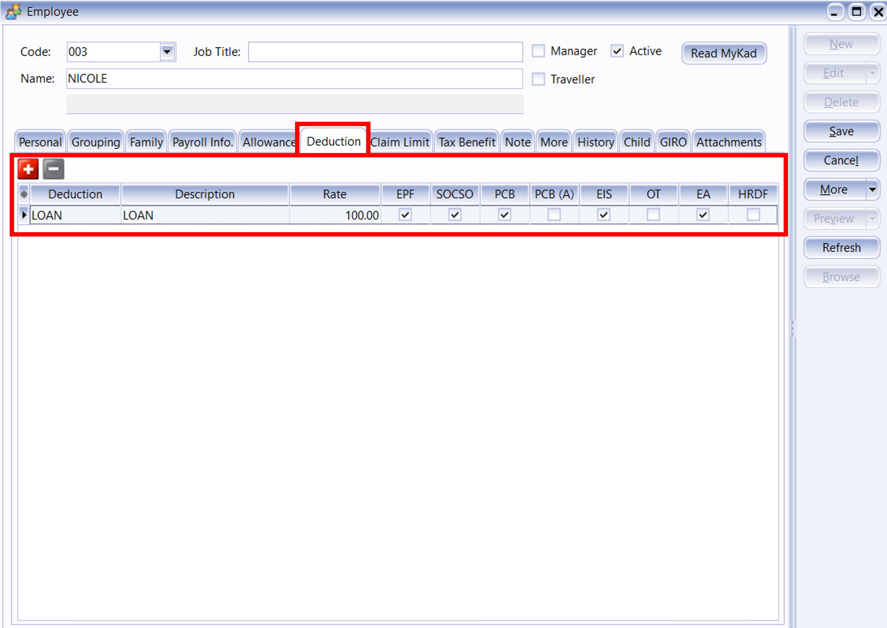The height and width of the screenshot is (628, 887).
Task: Expand the Edit button dropdown arrow
Action: click(x=872, y=73)
